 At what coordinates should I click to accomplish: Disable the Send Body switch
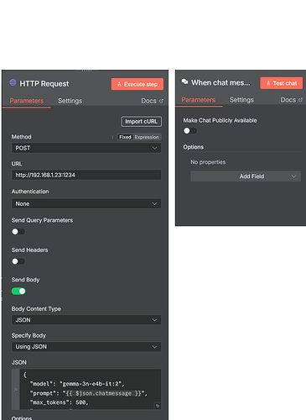click(18, 291)
